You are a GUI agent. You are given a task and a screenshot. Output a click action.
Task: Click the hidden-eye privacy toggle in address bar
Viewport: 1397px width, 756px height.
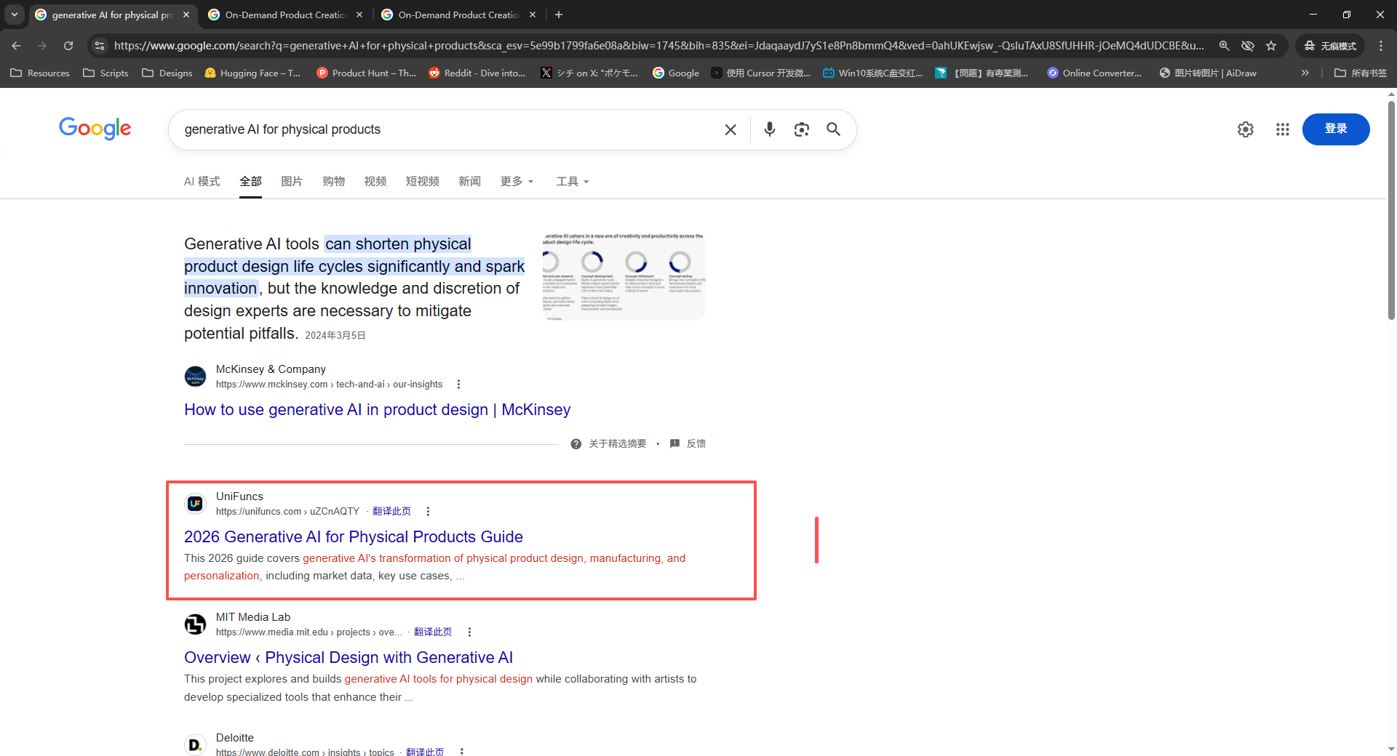(1248, 45)
